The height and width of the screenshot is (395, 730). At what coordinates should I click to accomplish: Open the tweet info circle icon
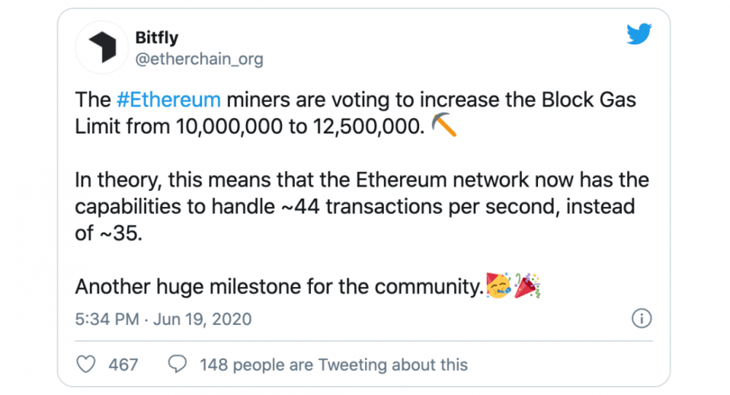(640, 318)
